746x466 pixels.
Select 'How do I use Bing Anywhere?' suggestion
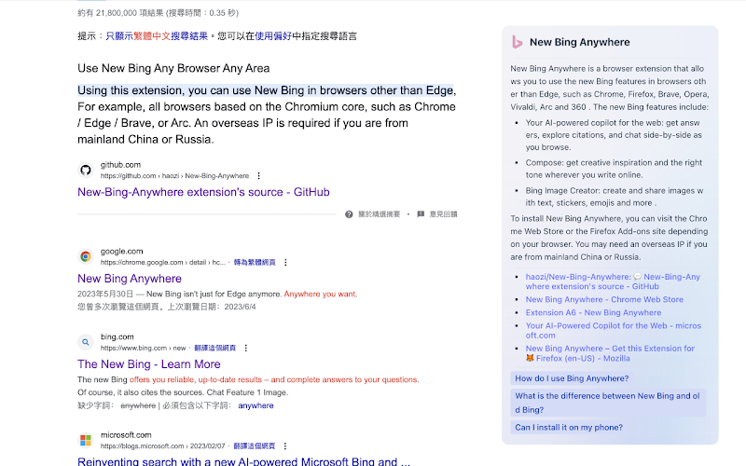pyautogui.click(x=572, y=378)
